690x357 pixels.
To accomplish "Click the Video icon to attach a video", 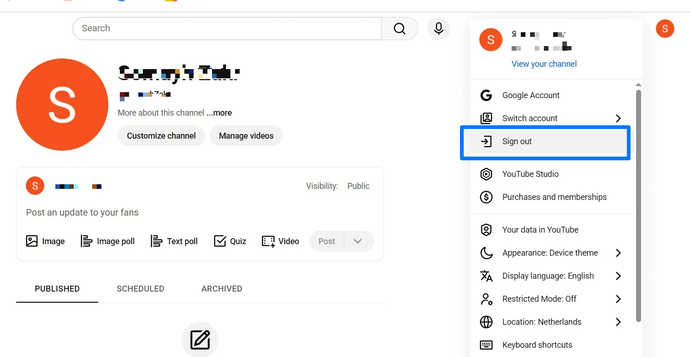I will click(267, 240).
